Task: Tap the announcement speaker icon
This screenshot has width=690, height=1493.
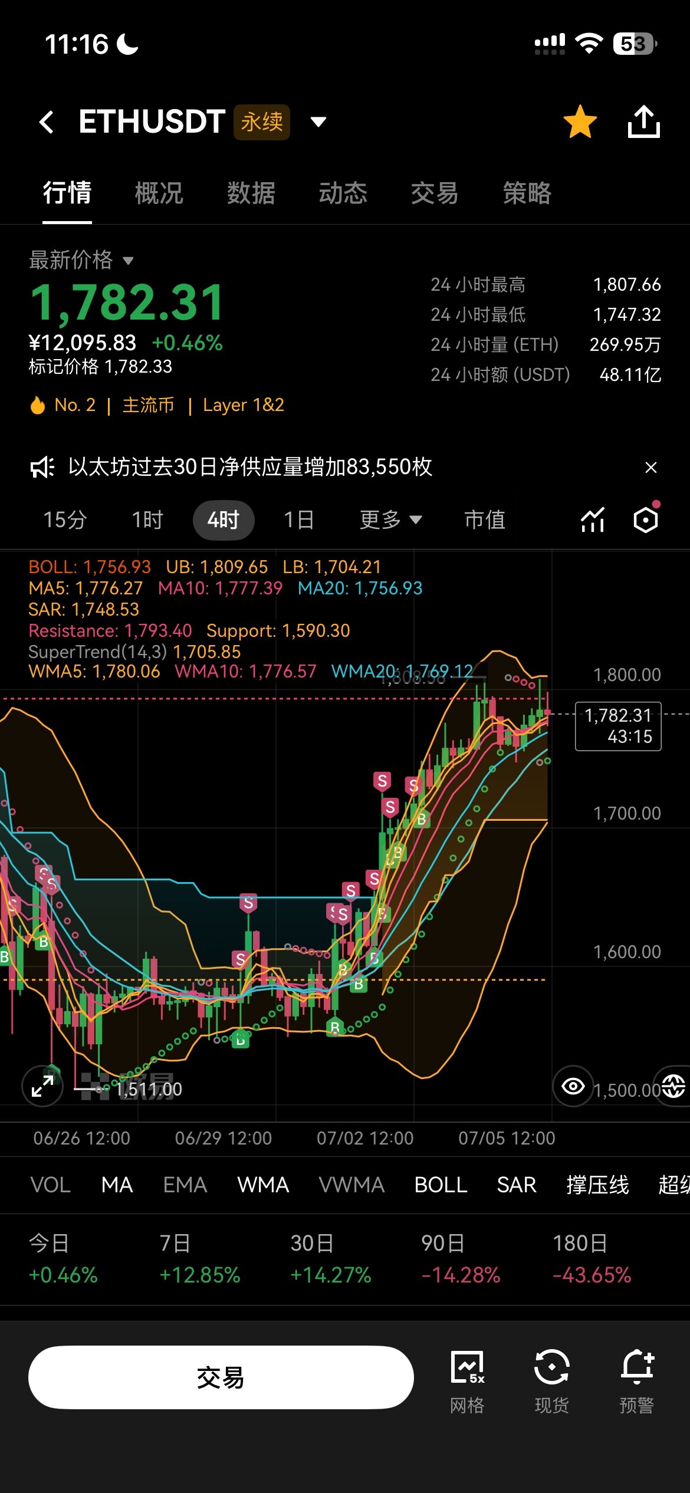Action: (42, 468)
